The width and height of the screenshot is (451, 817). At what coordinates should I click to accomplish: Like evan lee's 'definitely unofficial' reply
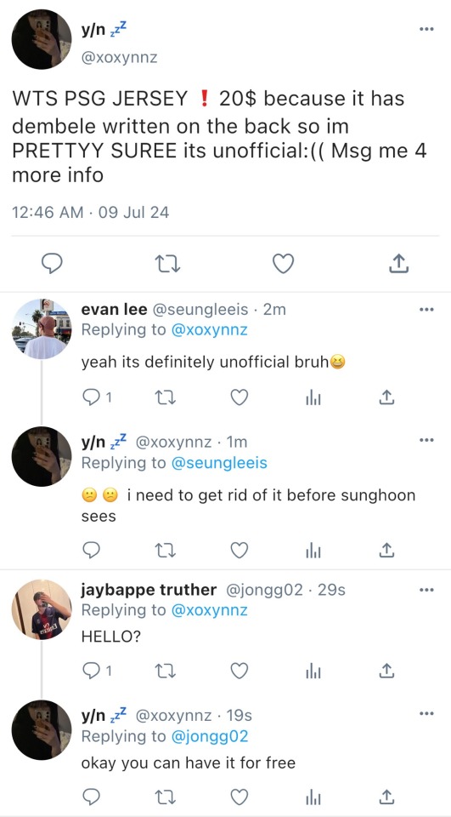240,398
